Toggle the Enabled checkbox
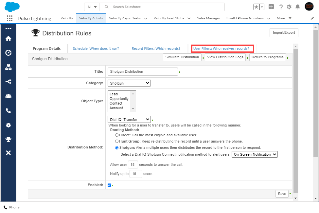Viewport: 319px width, 213px height. coord(109,185)
